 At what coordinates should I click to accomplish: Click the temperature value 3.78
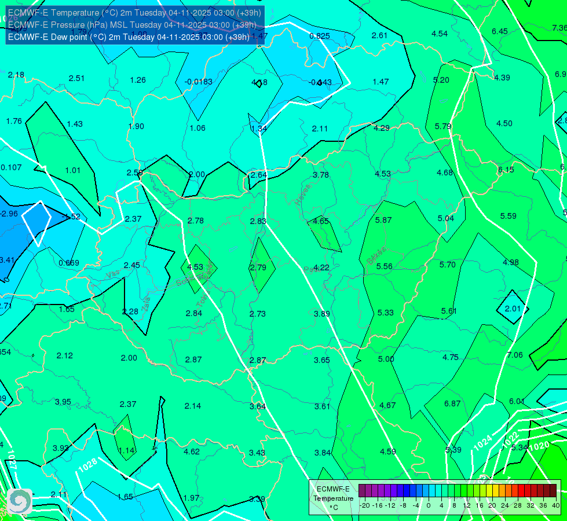[321, 175]
